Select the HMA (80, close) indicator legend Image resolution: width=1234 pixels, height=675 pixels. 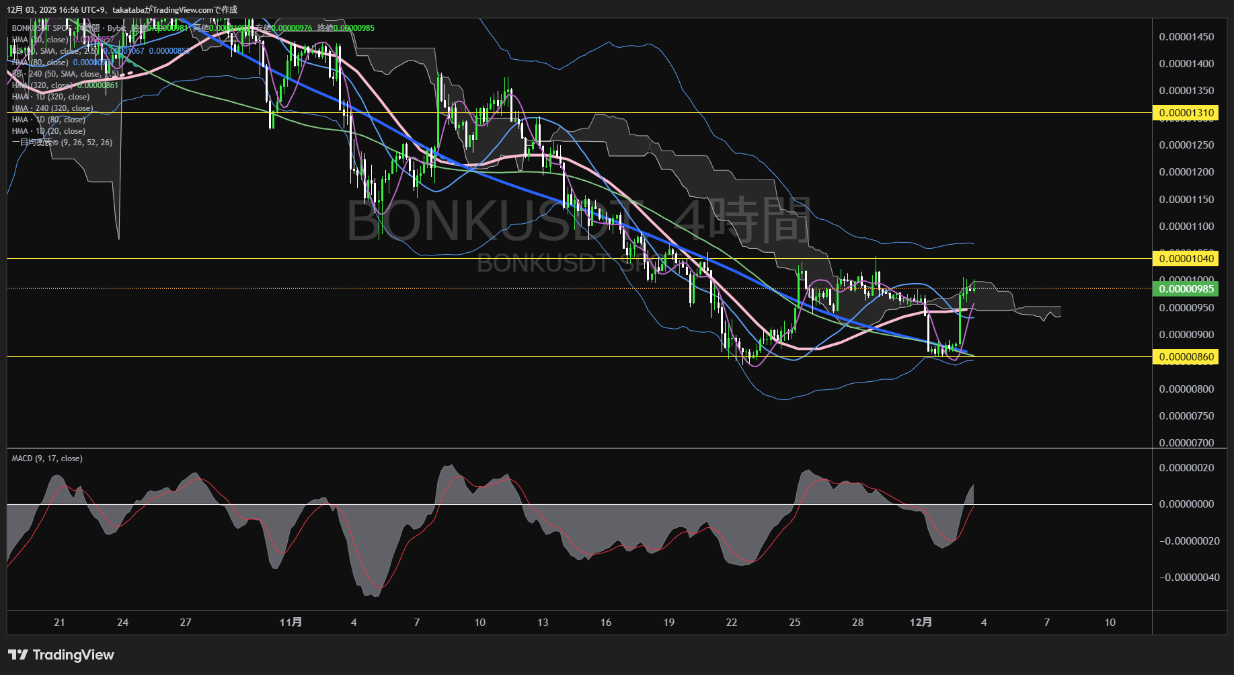coord(40,63)
